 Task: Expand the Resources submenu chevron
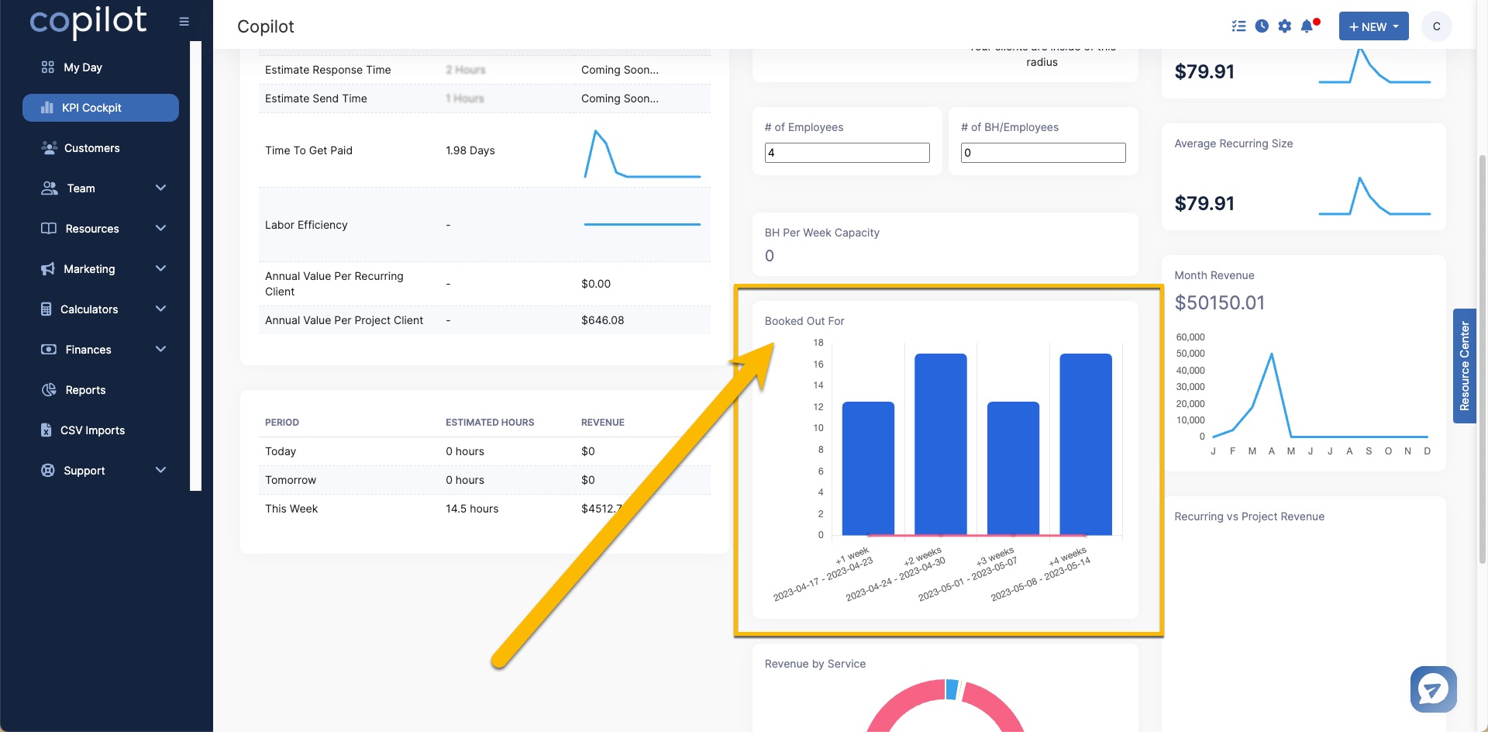161,229
